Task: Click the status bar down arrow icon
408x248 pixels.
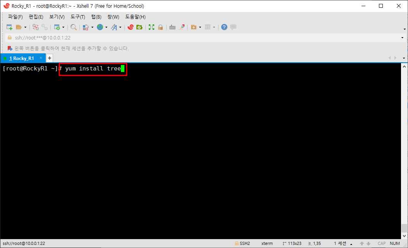Action: tap(368, 244)
